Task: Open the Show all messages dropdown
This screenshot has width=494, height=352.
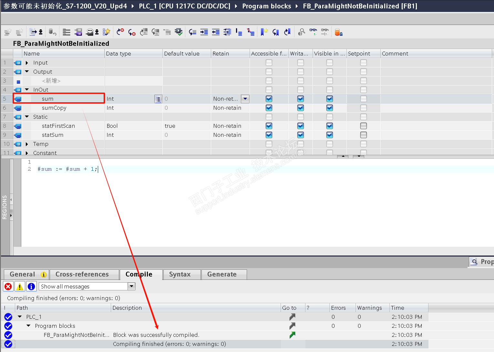Action: coord(131,287)
